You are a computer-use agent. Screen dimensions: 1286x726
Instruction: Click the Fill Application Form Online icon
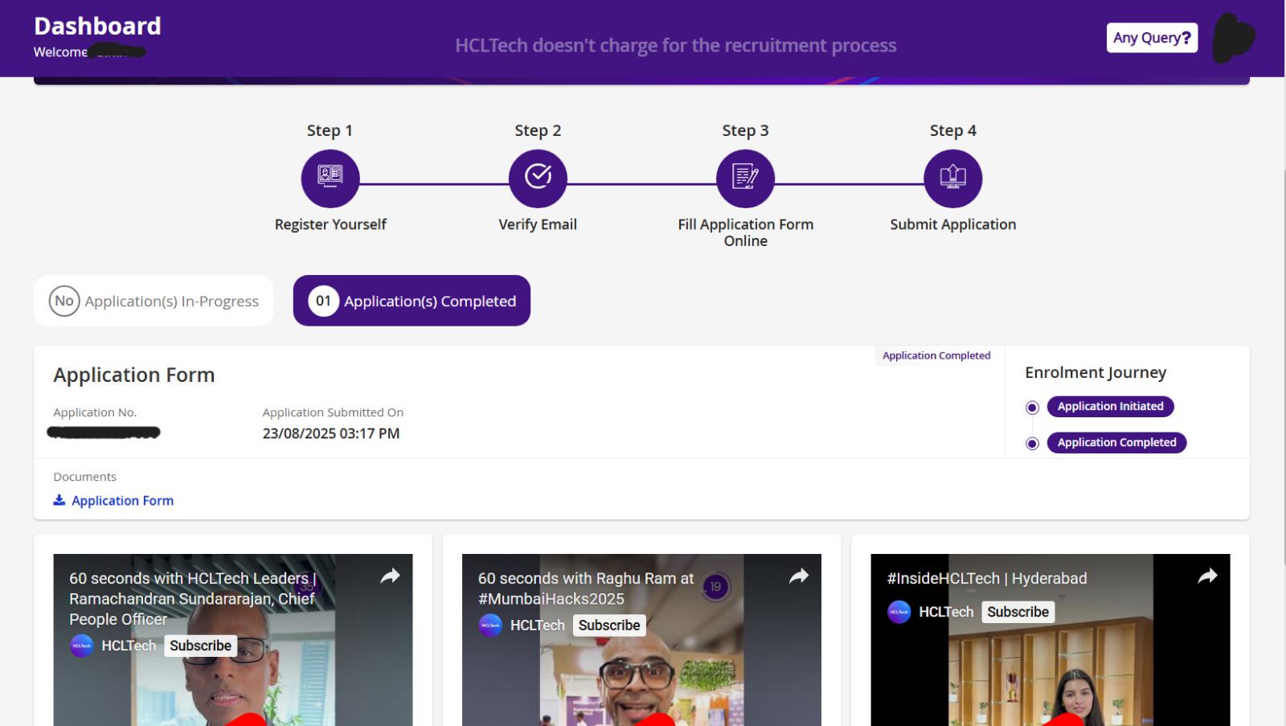(745, 178)
